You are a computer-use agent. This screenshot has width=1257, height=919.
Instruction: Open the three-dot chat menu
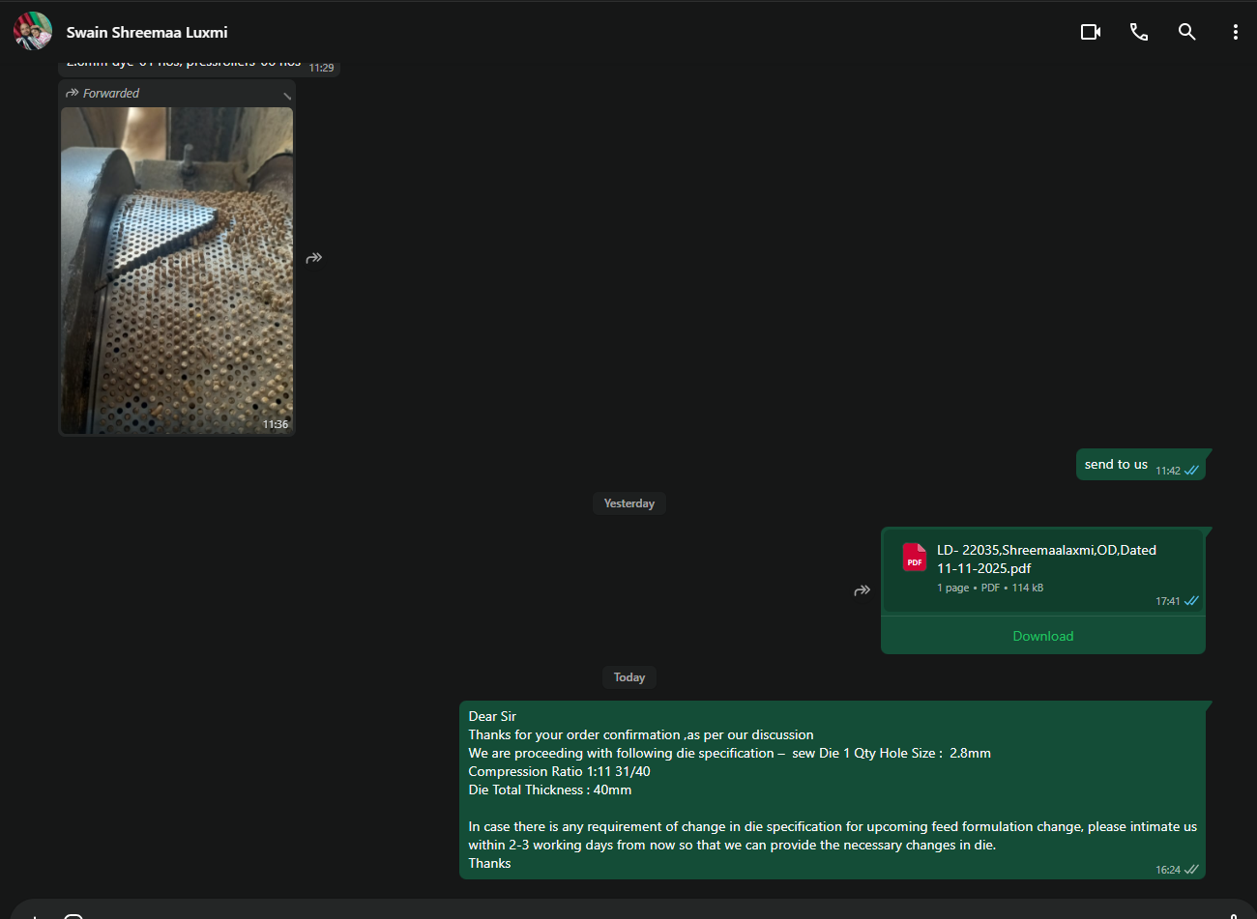pos(1235,32)
